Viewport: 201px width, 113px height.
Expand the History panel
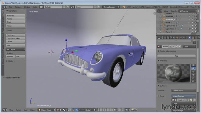(7, 61)
